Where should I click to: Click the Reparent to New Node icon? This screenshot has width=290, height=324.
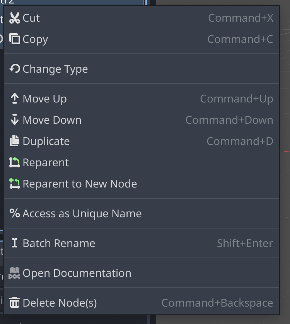click(x=14, y=184)
